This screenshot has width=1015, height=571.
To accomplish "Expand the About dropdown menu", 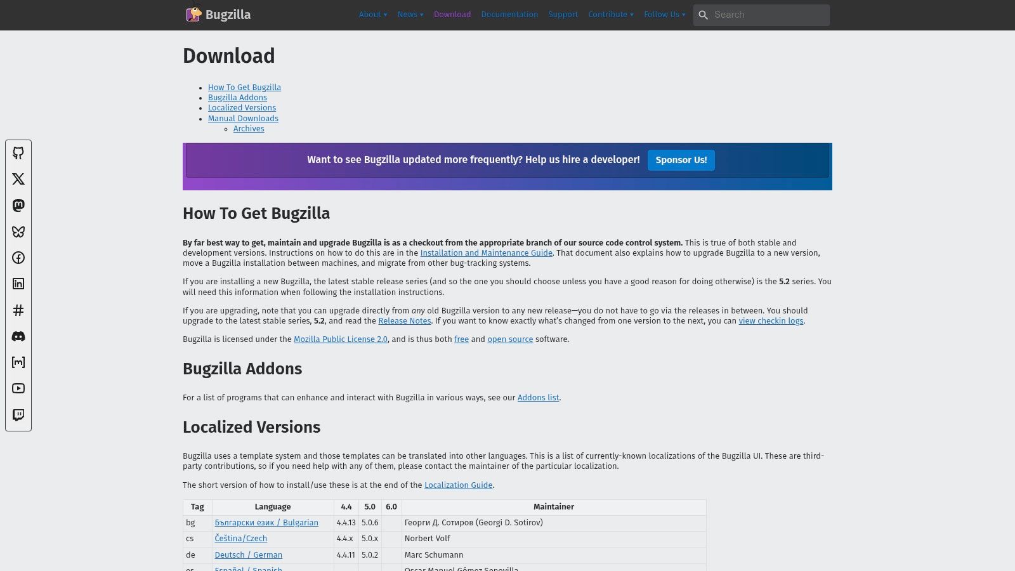I will 373,15.
